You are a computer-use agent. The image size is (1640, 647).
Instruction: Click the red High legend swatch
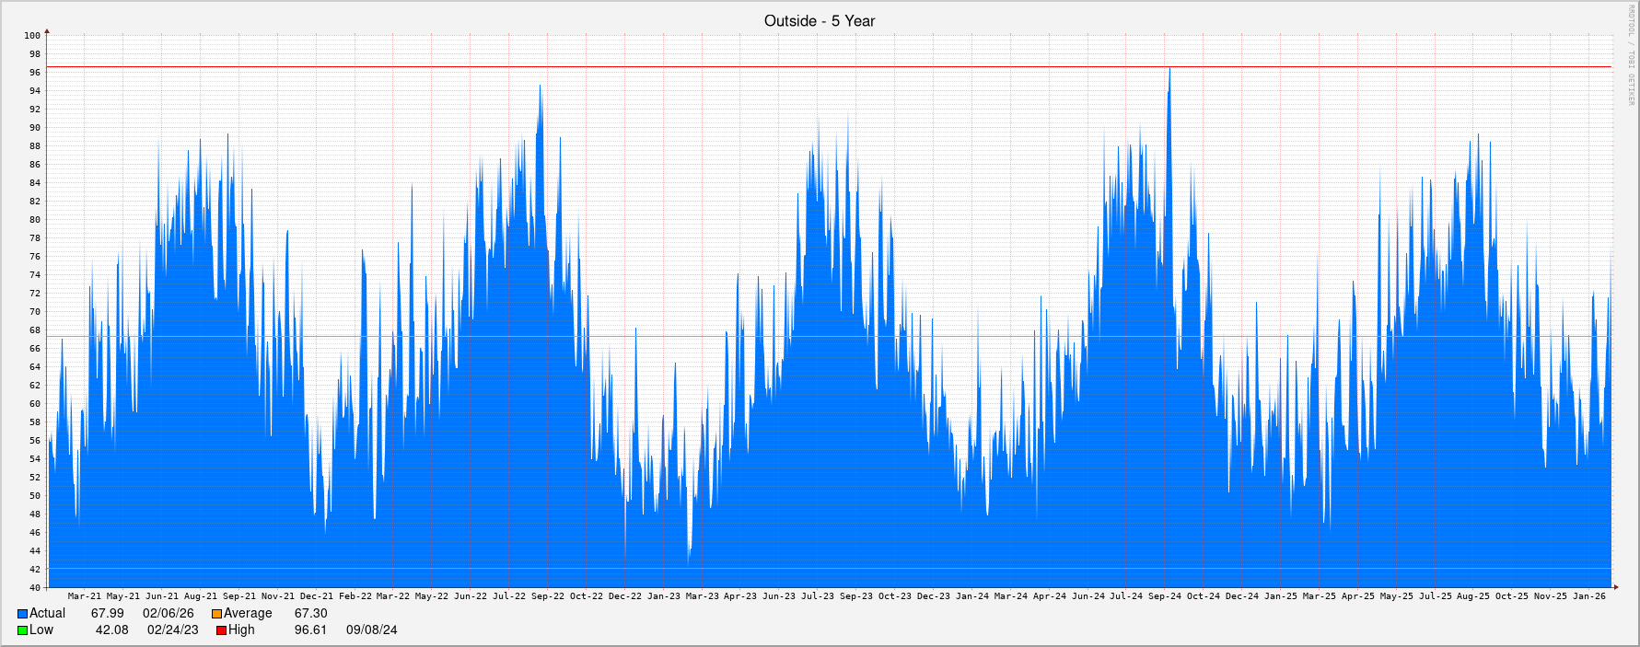pyautogui.click(x=221, y=630)
